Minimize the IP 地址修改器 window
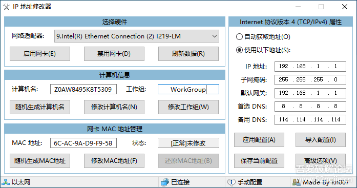 tap(298, 7)
